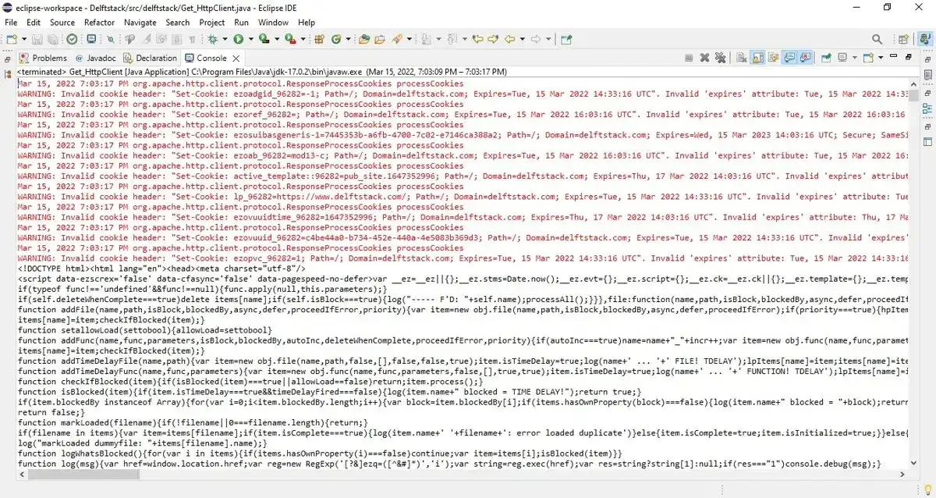This screenshot has height=498, width=936.
Task: Expand the Coverage dropdown arrow
Action: [x=277, y=39]
